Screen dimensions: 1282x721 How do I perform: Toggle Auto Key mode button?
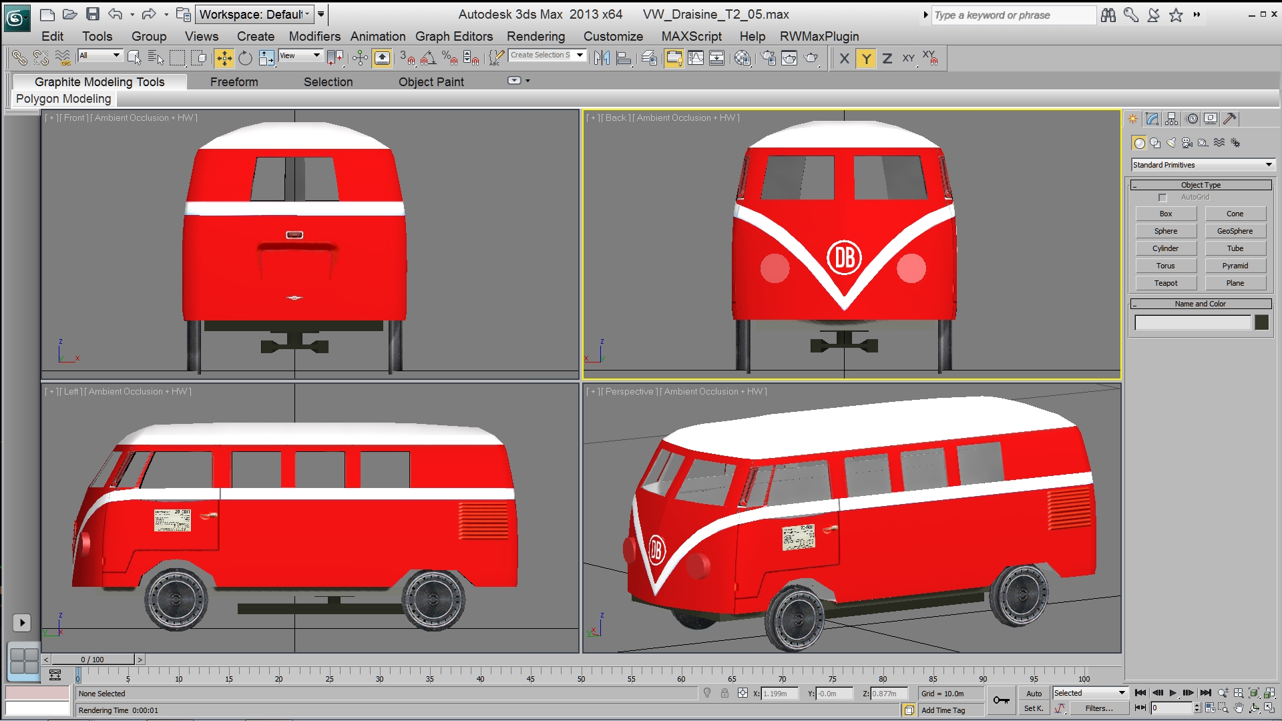click(1034, 694)
